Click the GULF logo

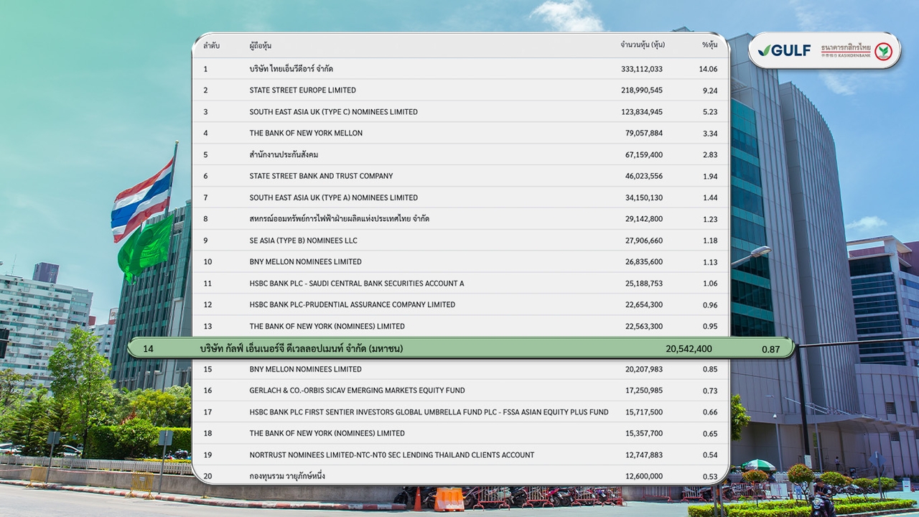pyautogui.click(x=784, y=50)
